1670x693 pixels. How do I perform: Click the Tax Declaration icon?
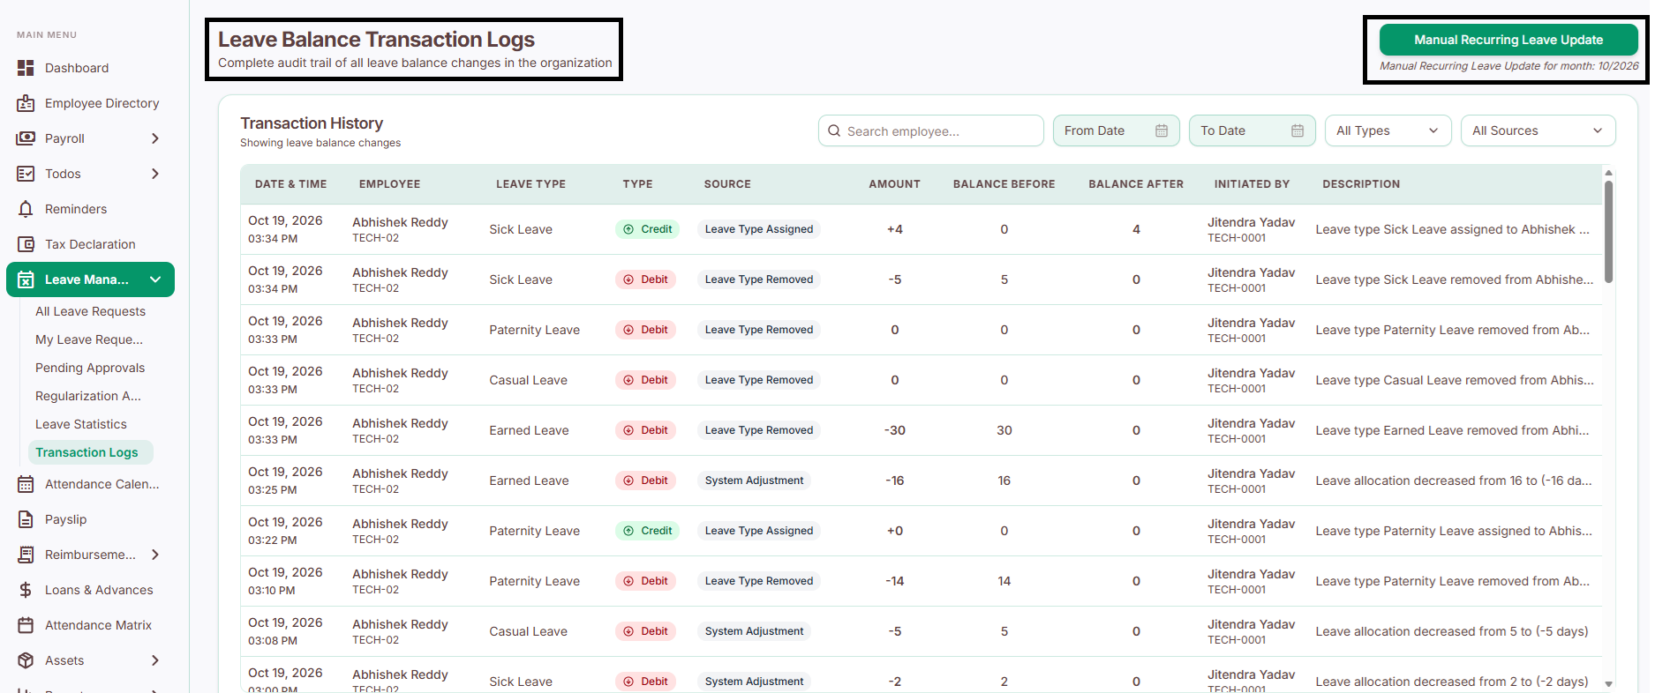pyautogui.click(x=26, y=244)
